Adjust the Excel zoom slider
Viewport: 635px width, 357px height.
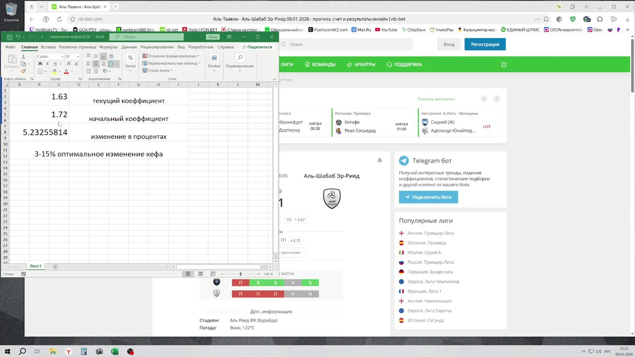coord(241,274)
